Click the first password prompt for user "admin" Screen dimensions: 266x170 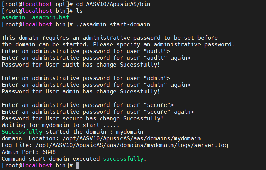[86, 78]
